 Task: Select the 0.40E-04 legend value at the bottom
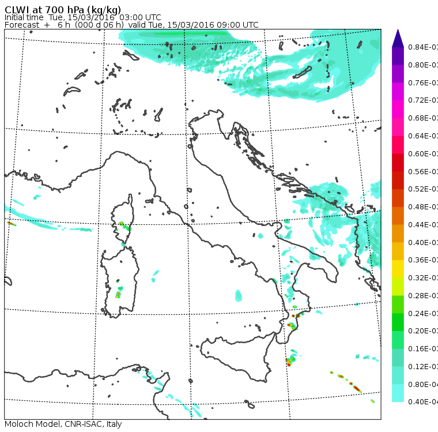pos(423,402)
